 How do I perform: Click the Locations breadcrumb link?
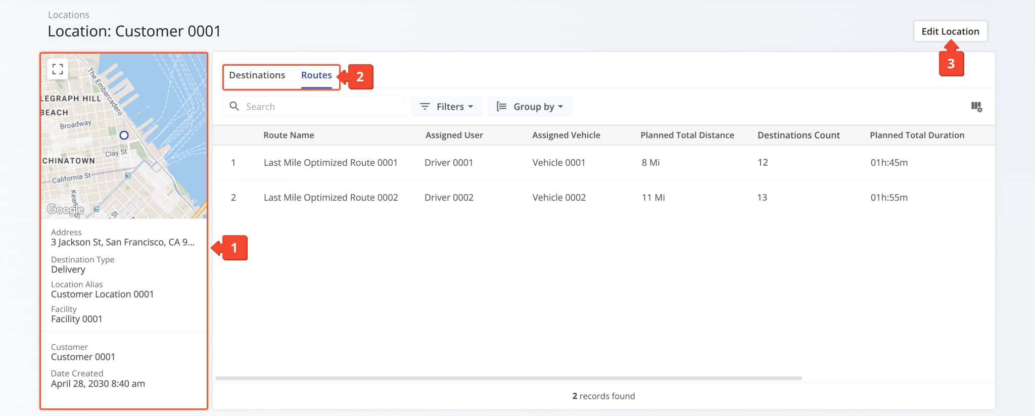(69, 15)
